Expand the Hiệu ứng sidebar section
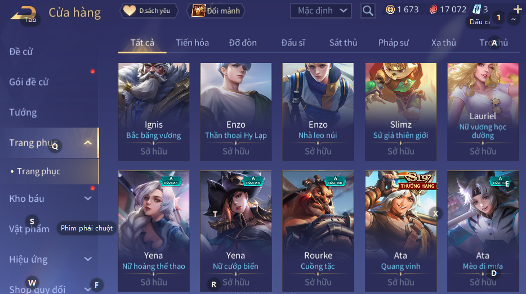Screen dimensions: 526x294 (87, 259)
